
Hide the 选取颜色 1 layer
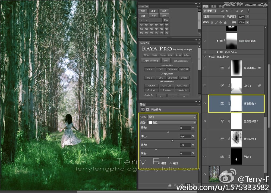(x=205, y=103)
